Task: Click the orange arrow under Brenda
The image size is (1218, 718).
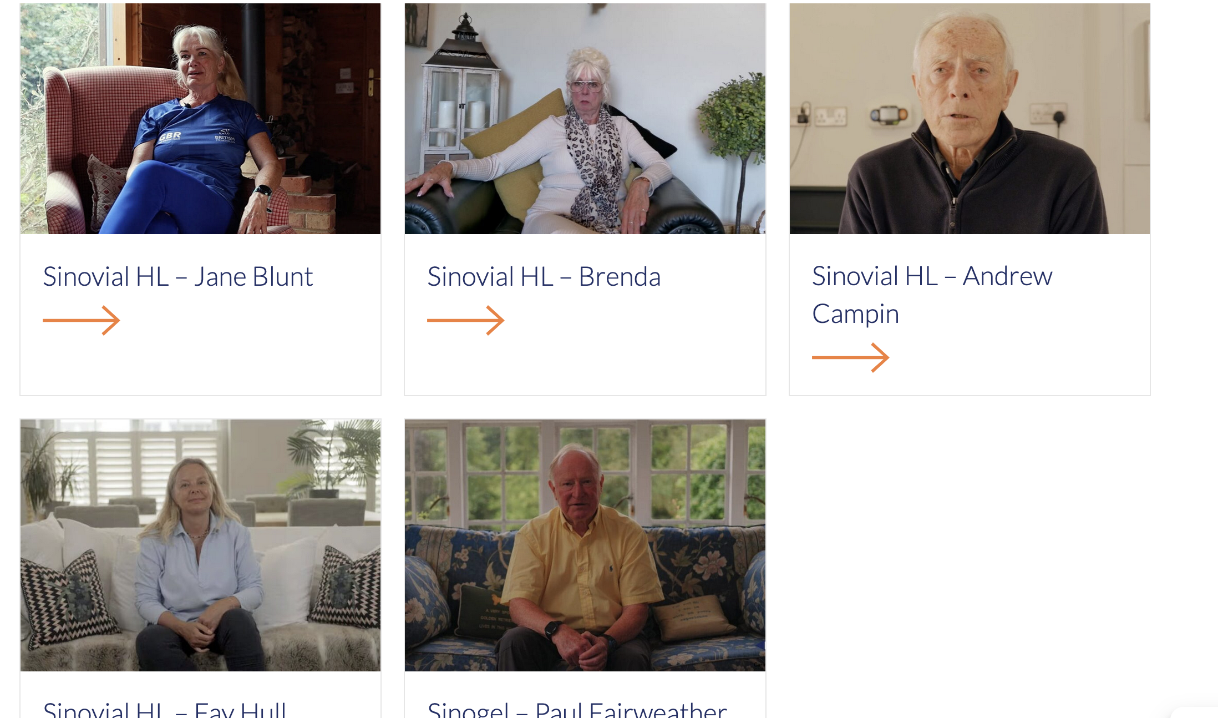Action: (465, 320)
